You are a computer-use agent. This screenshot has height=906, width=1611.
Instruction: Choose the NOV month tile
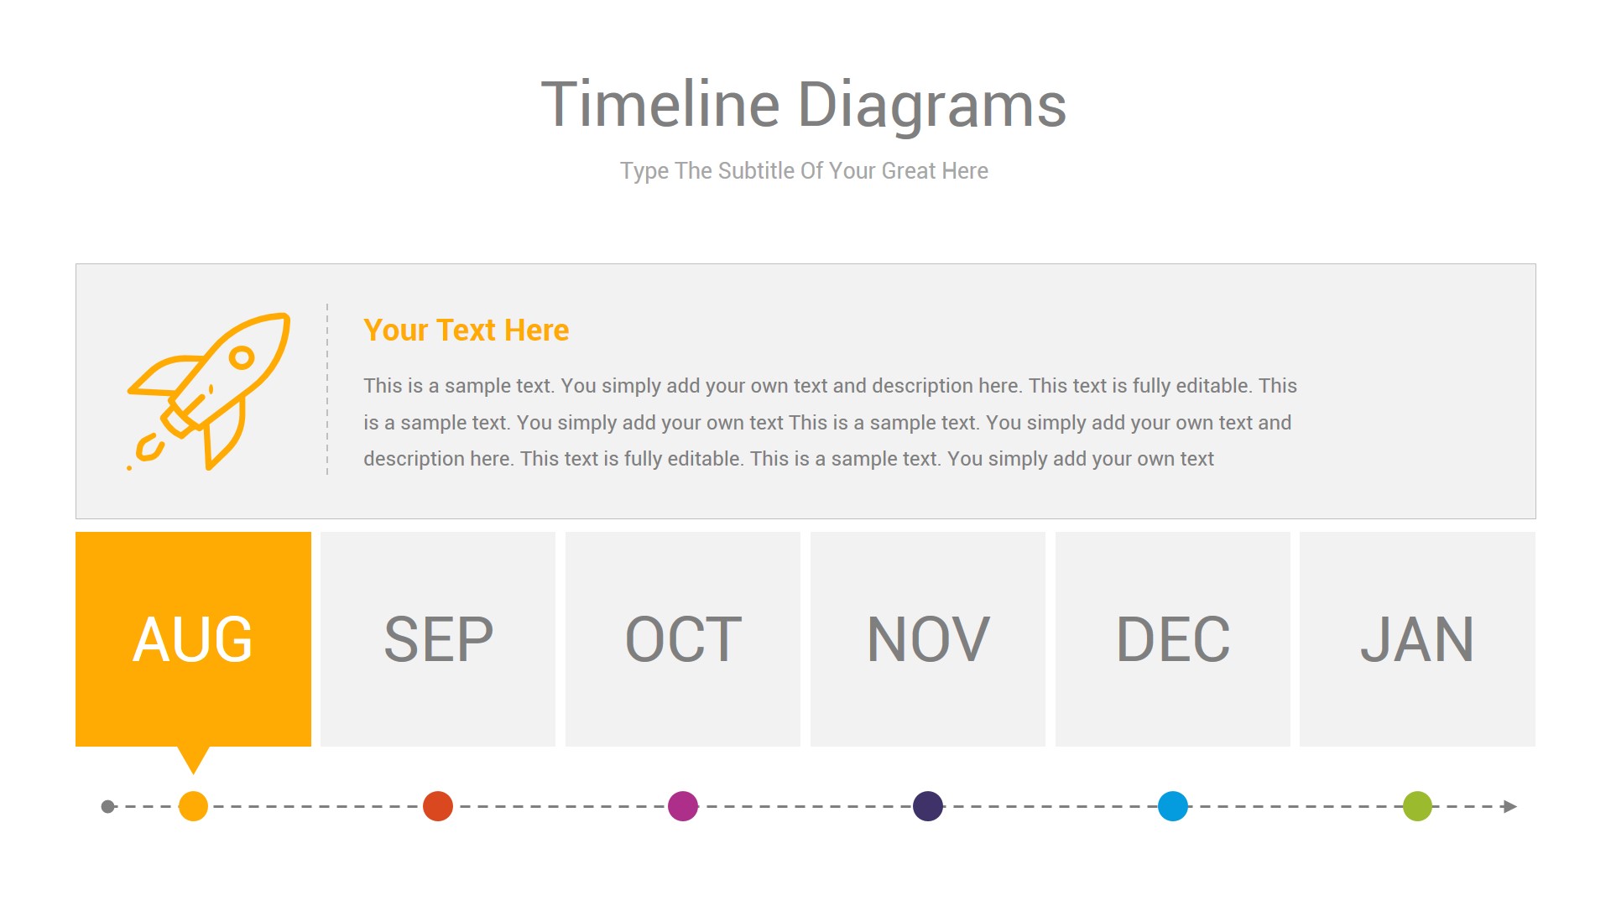pyautogui.click(x=928, y=638)
